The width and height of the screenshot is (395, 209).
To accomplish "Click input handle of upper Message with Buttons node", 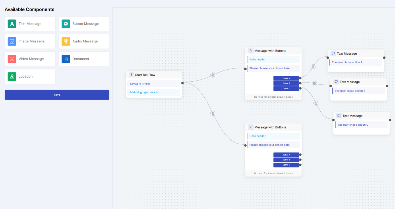I will [245, 69].
